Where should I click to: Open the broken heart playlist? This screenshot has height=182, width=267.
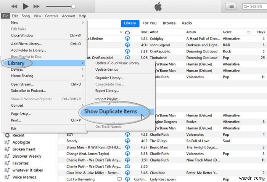[24, 149]
